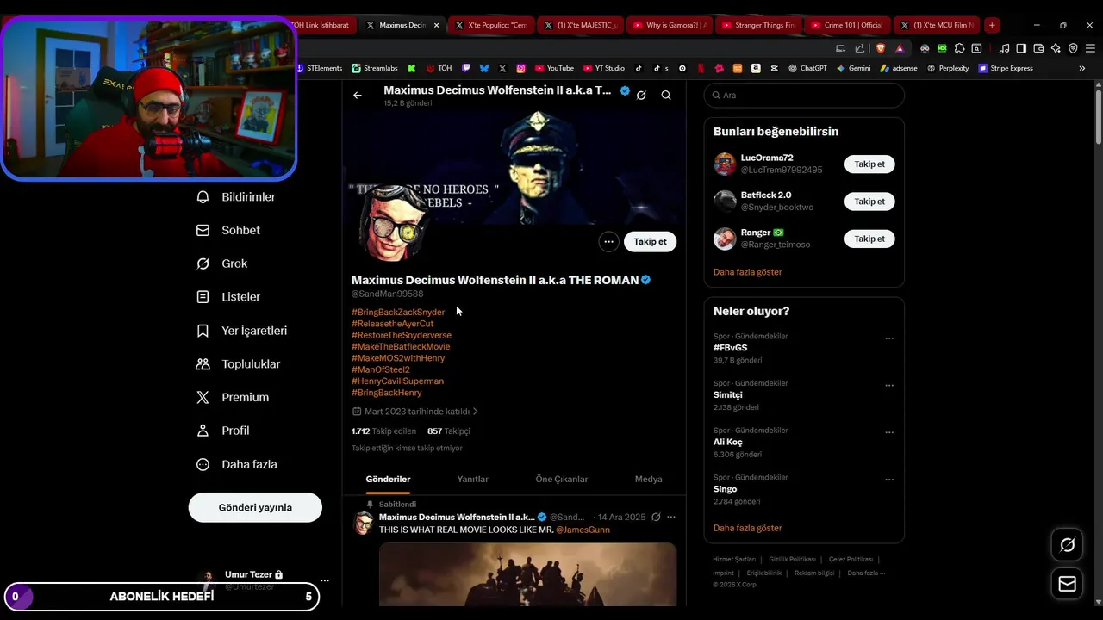Open the profile avatar picture
This screenshot has height=620, width=1103.
pyautogui.click(x=393, y=226)
